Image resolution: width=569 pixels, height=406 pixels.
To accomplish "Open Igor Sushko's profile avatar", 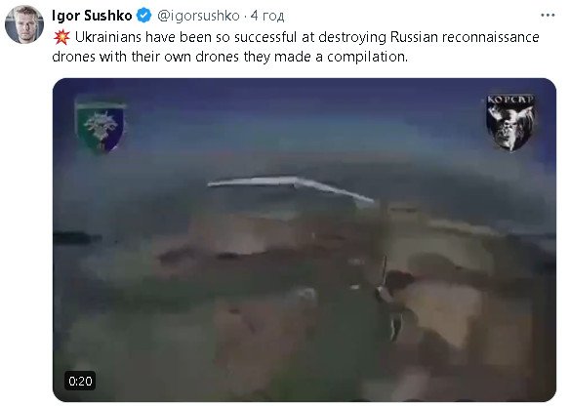I will point(24,24).
